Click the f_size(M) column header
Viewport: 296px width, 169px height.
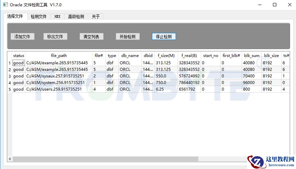click(166, 56)
